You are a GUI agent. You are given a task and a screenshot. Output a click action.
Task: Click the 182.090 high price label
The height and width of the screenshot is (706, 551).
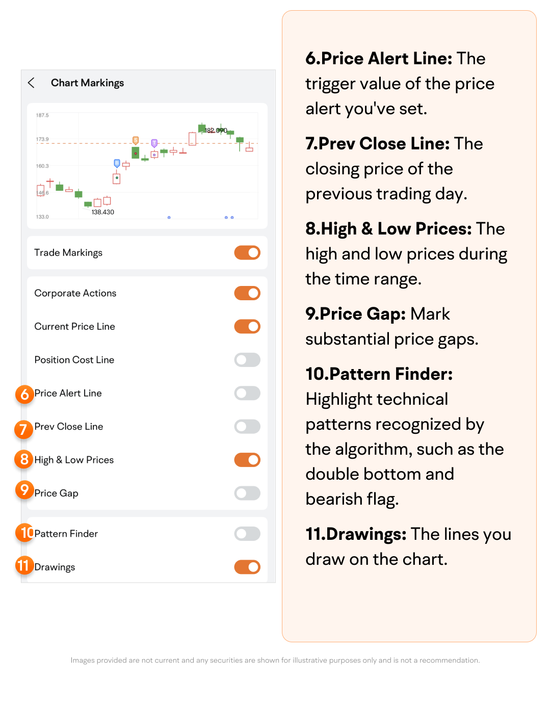pyautogui.click(x=216, y=130)
